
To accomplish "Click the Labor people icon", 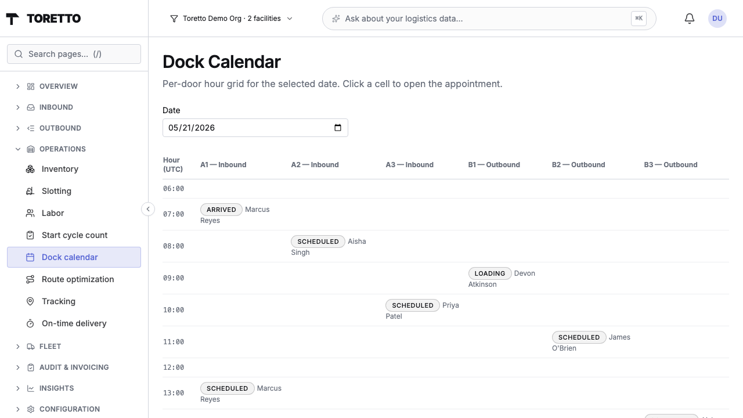I will 30,213.
